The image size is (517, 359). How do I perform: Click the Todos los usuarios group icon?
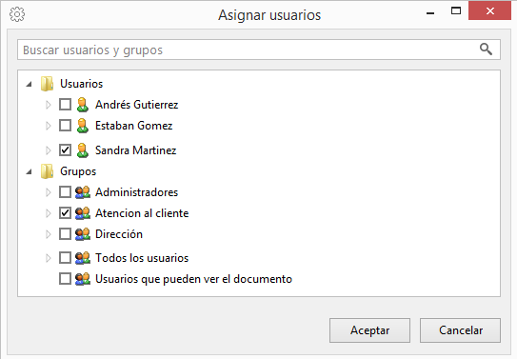(x=83, y=258)
